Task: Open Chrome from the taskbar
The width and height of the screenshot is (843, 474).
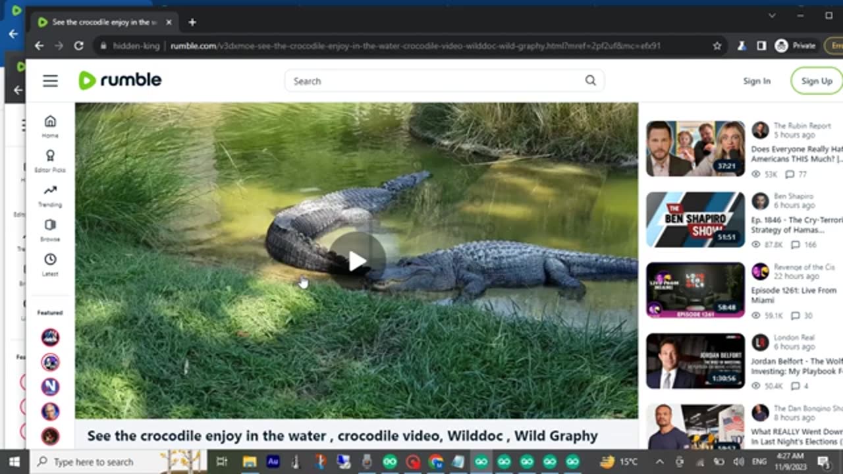Action: coord(436,461)
